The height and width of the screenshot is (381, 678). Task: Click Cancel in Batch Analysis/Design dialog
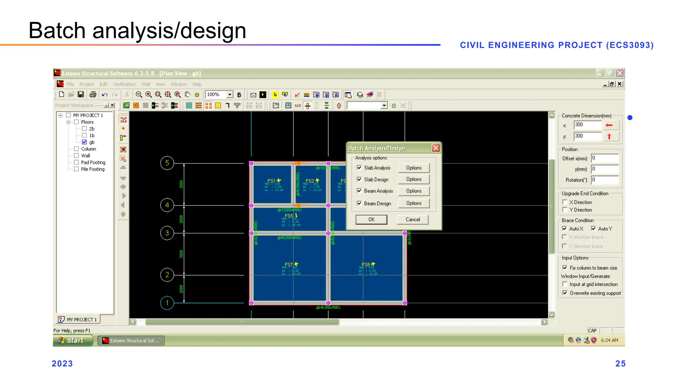click(413, 220)
